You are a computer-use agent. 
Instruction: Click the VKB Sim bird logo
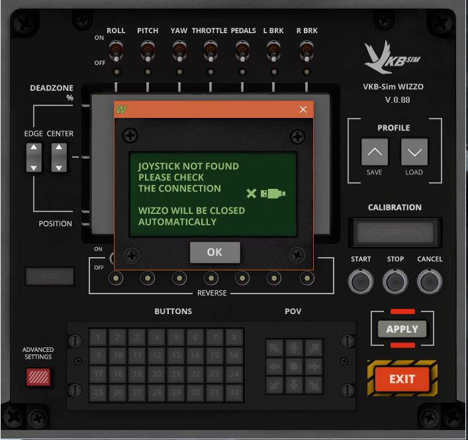392,58
